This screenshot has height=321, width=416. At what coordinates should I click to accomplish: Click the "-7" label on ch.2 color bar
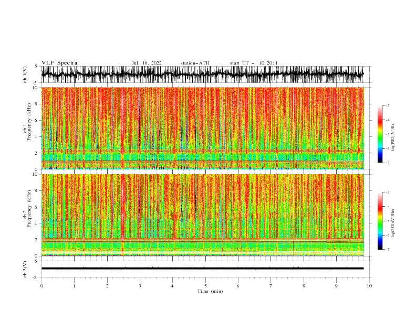click(x=388, y=250)
